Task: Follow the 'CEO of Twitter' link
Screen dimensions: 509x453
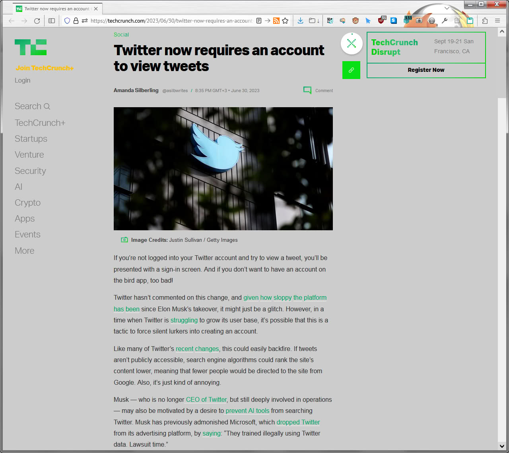Action: [206, 400]
